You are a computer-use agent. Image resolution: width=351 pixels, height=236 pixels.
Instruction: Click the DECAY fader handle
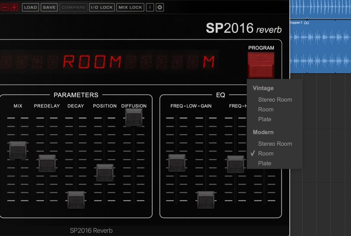click(76, 200)
